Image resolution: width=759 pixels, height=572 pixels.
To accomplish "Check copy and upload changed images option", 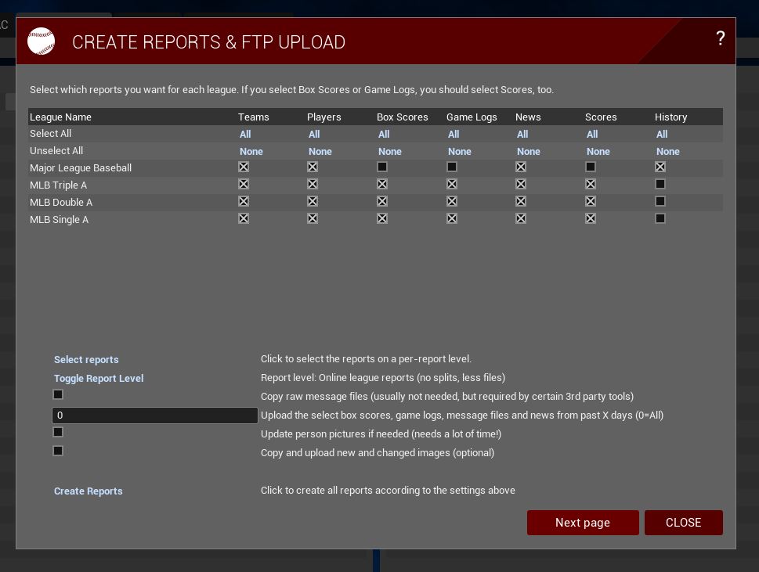I will [58, 451].
